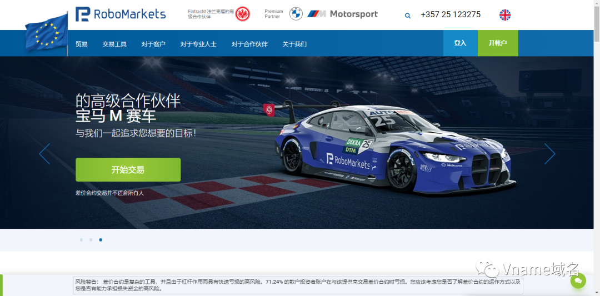Click the UK flag language selector

pyautogui.click(x=504, y=15)
